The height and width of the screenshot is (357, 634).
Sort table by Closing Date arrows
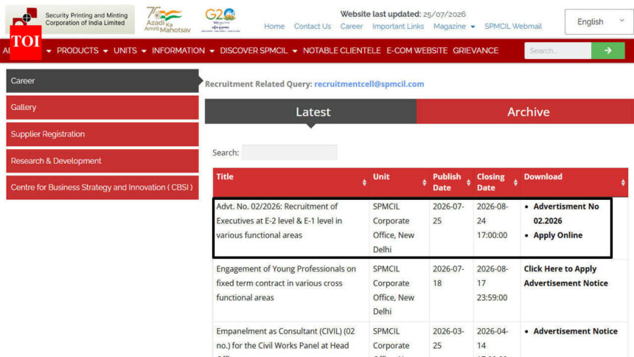point(515,182)
